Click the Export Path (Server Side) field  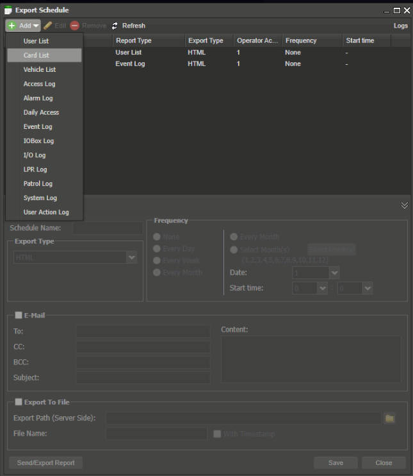[x=243, y=418]
